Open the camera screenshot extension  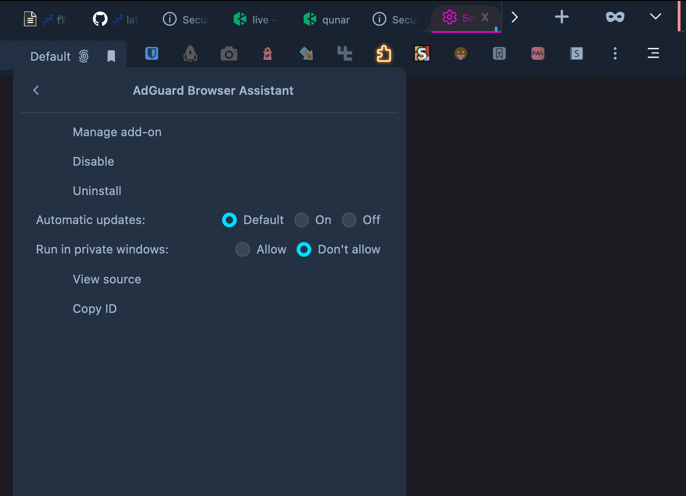[229, 53]
